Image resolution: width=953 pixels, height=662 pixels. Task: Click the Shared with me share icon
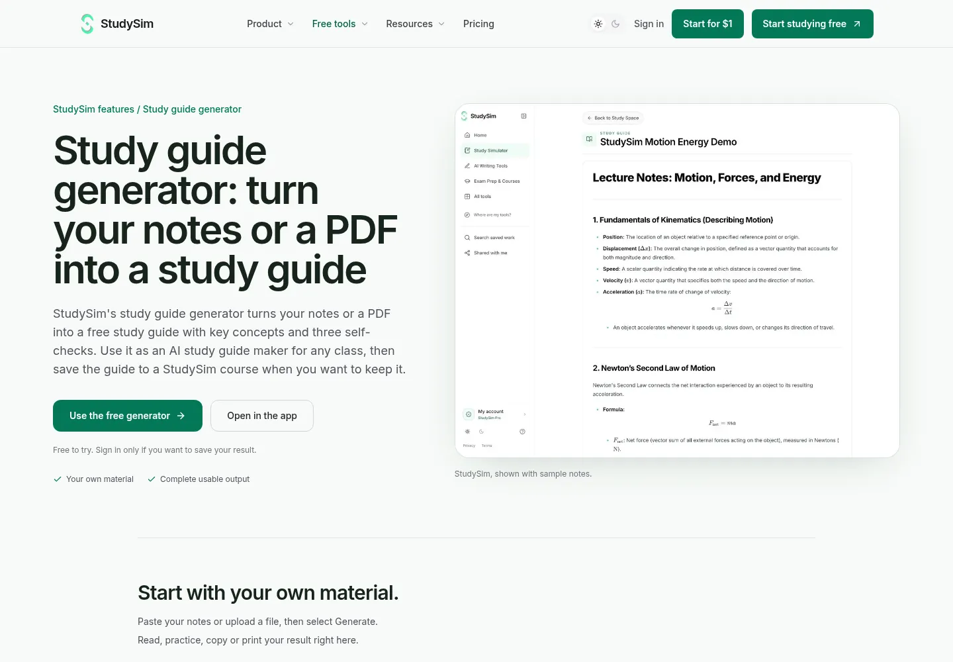pos(467,253)
